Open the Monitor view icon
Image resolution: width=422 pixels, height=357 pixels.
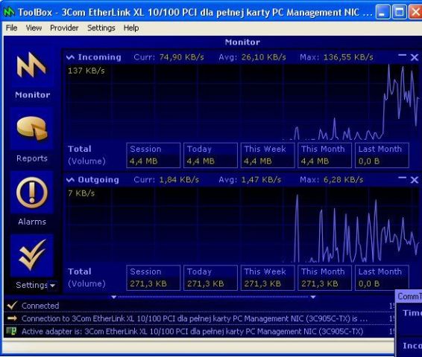[x=31, y=65]
